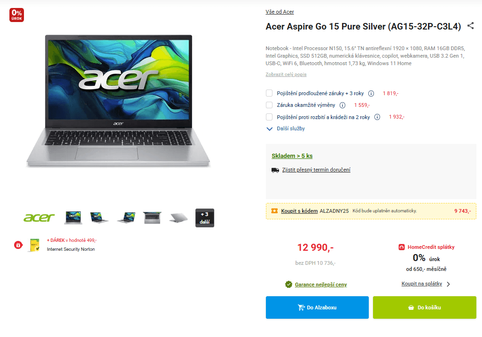Click the green Acer brand logo

pos(39,218)
